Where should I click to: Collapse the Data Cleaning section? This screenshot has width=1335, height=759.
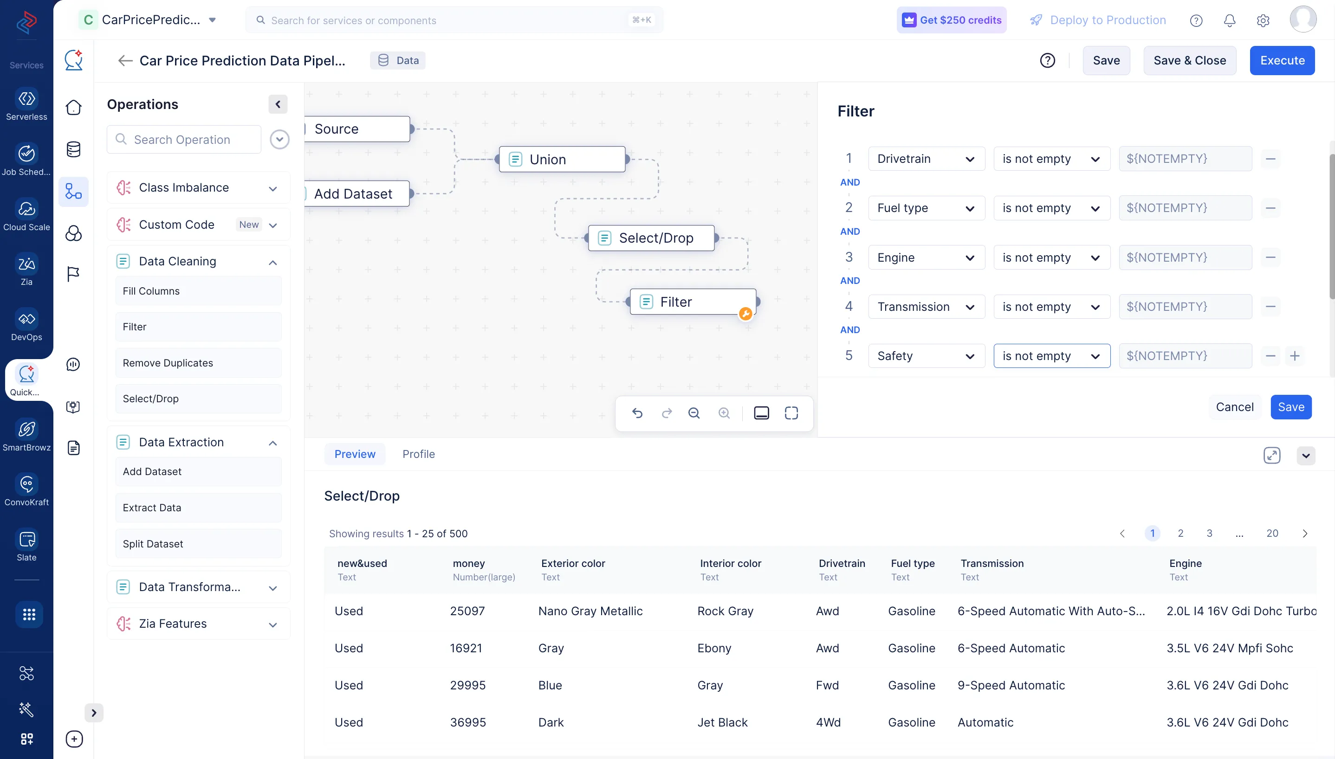point(273,262)
